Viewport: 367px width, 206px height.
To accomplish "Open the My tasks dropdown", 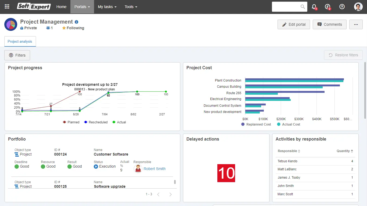I will tap(107, 7).
